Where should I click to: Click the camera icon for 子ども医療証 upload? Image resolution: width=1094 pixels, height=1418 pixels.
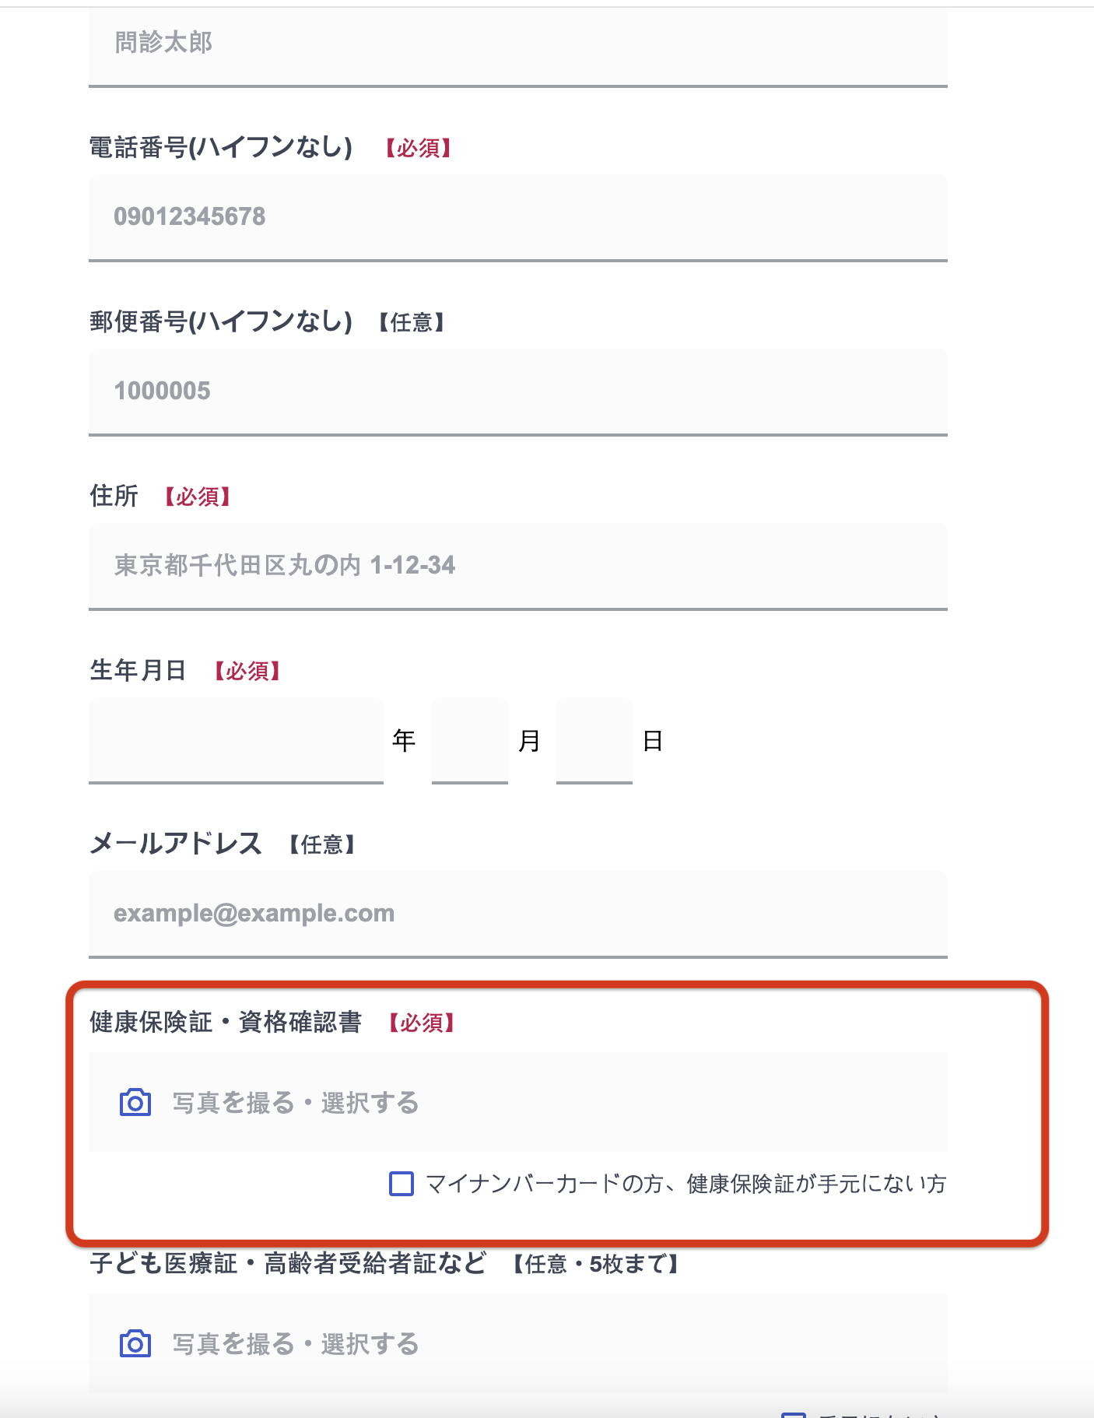click(135, 1343)
